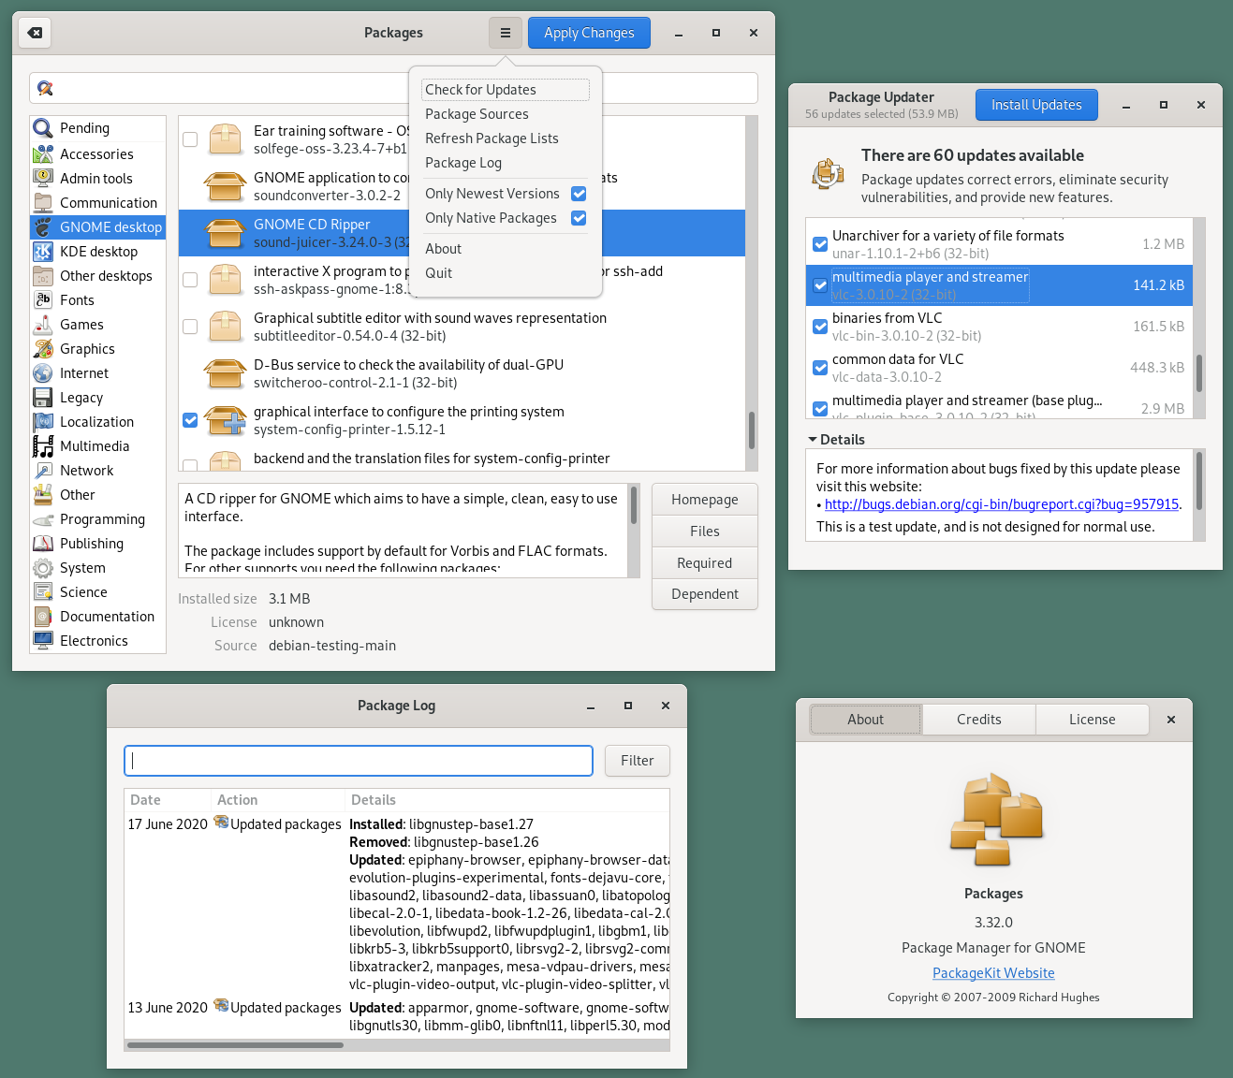Focus the Package Log filter text field
This screenshot has height=1078, width=1233.
click(359, 761)
